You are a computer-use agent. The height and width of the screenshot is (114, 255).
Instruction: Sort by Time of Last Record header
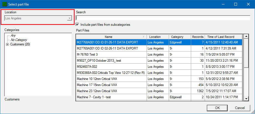pos(224,37)
